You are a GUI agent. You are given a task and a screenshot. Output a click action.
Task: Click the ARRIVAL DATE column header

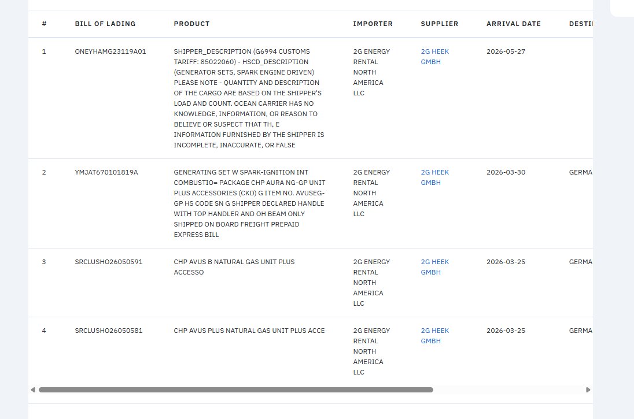point(514,24)
